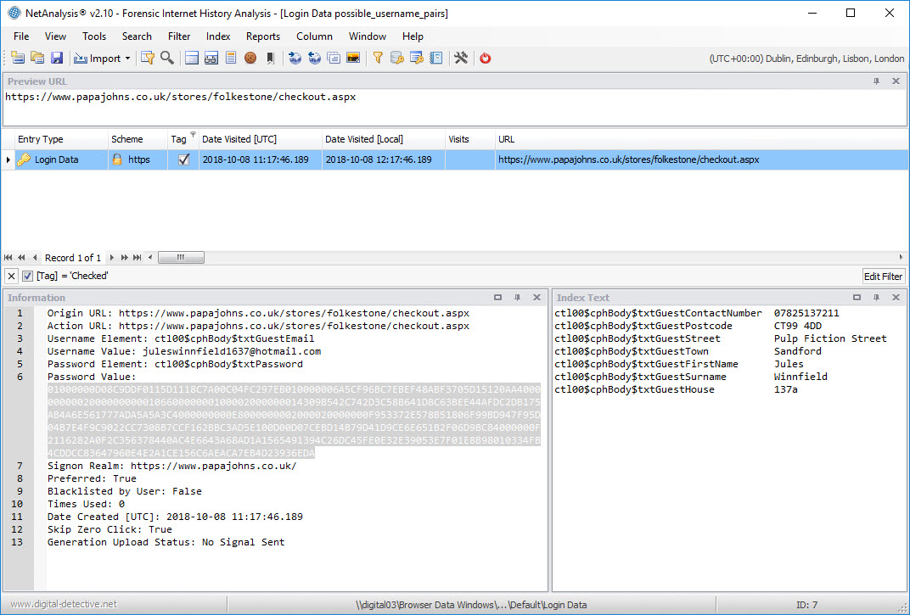Click the globe with right arrow icon
The image size is (910, 615).
click(295, 58)
